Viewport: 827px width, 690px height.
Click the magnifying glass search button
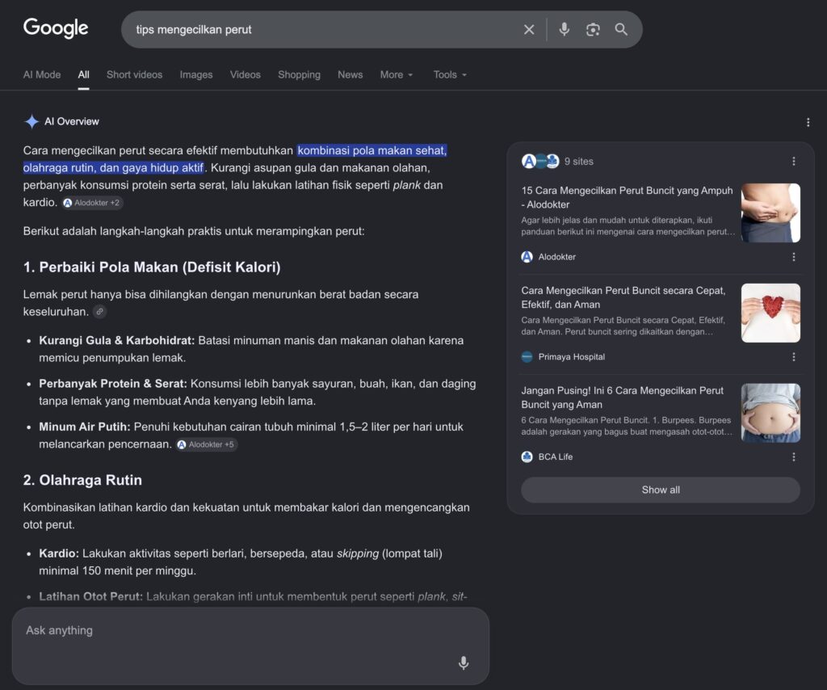621,30
